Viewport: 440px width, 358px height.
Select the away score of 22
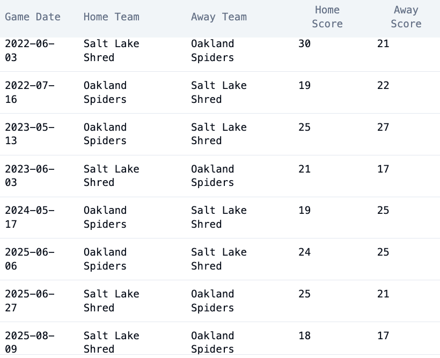click(383, 86)
